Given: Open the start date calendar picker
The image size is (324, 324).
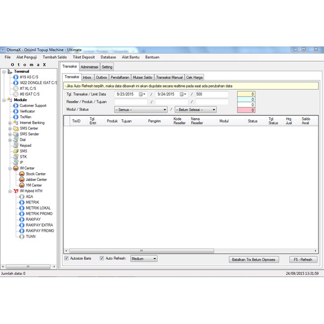Looking at the screenshot, I should [x=142, y=94].
